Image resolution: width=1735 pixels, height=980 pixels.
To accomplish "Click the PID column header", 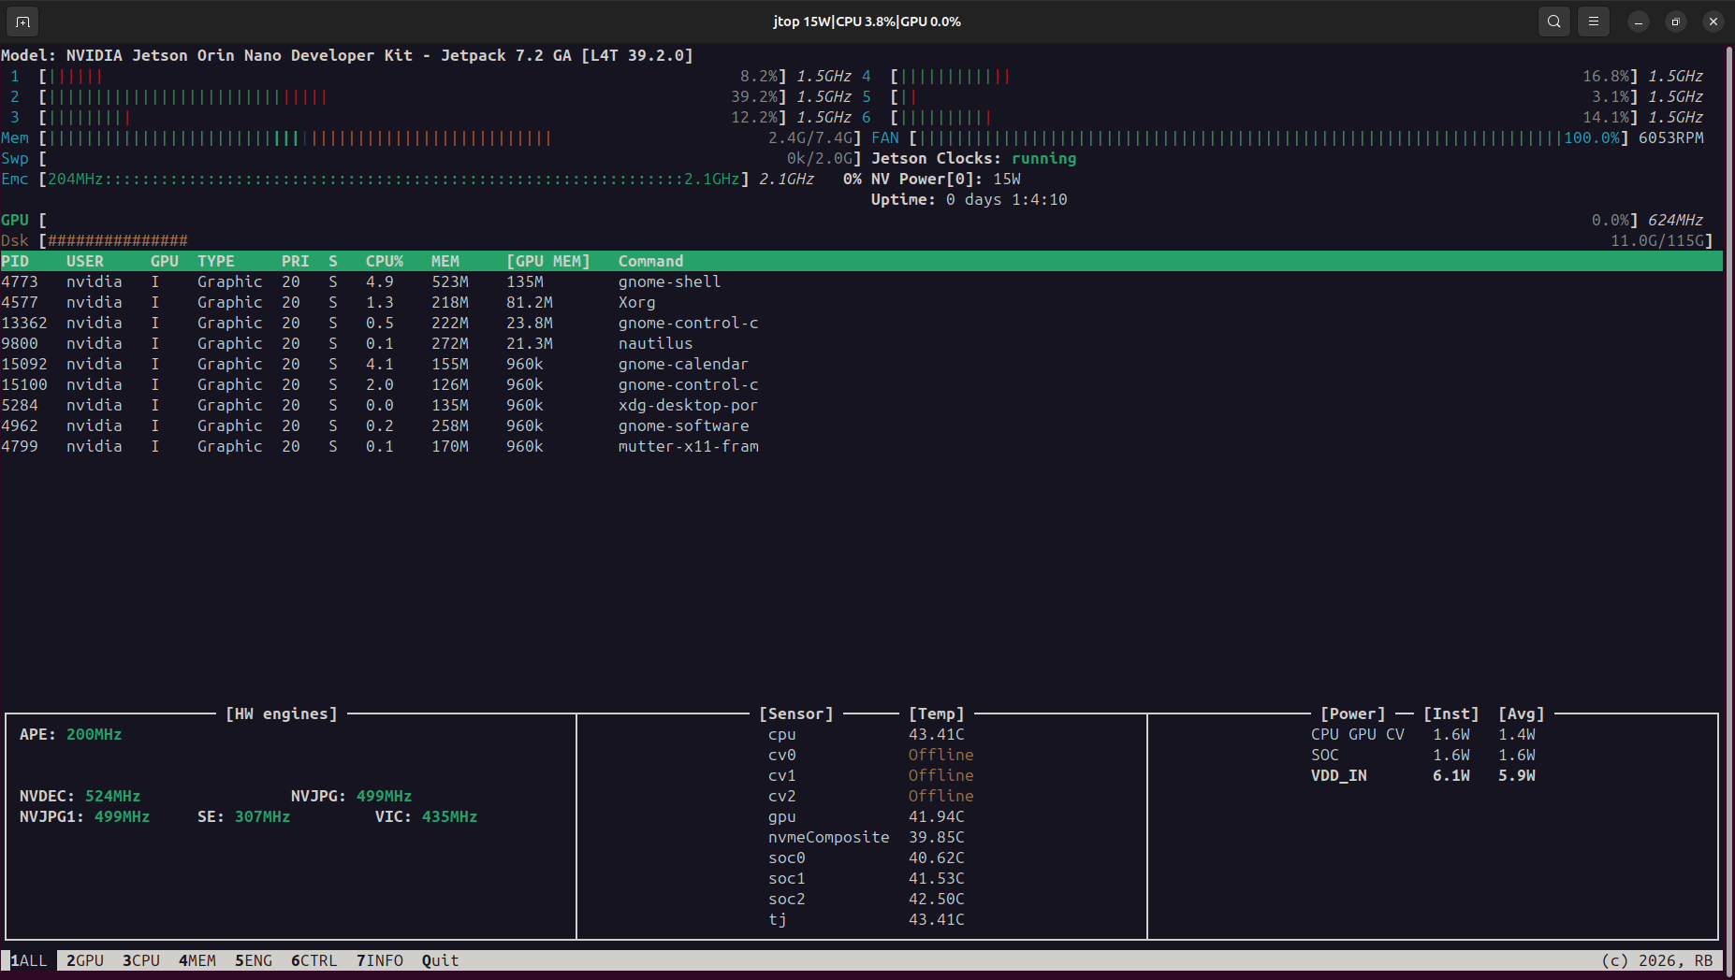I will coord(15,261).
